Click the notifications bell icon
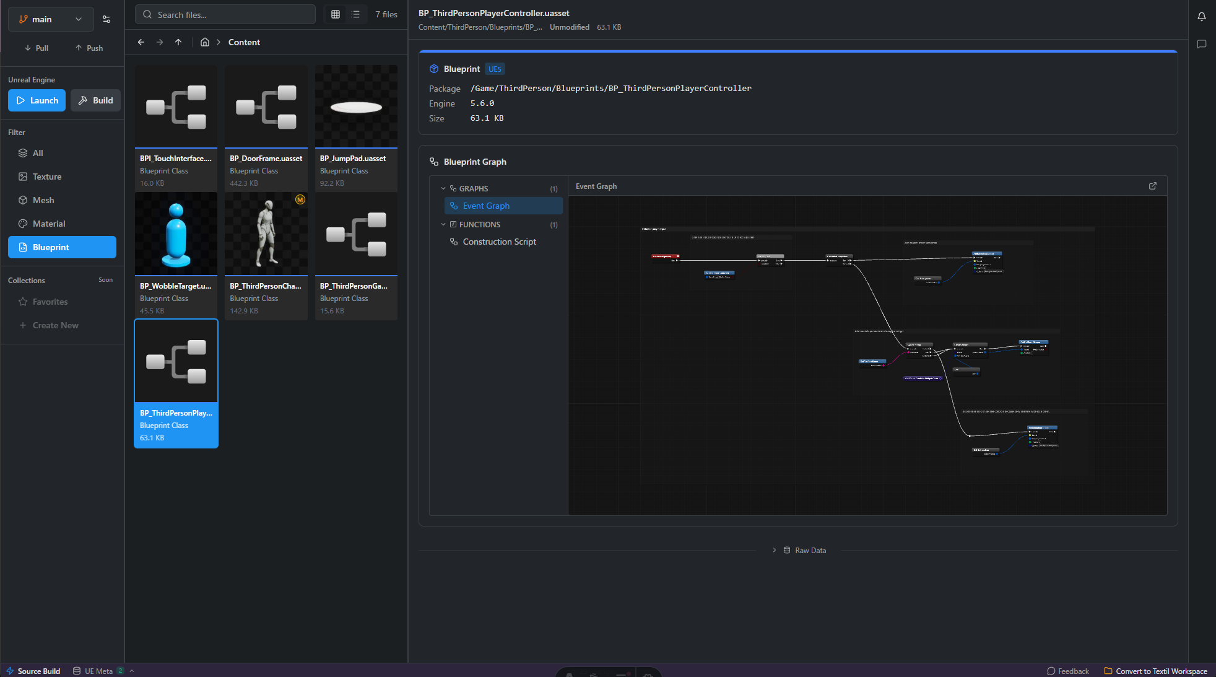1216x677 pixels. 1201,17
